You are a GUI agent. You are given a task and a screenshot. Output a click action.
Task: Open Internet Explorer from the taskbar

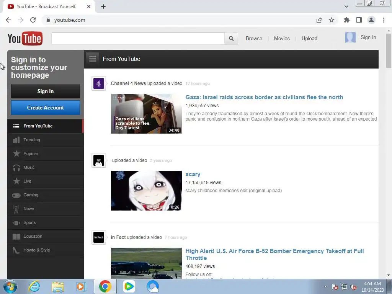34,286
